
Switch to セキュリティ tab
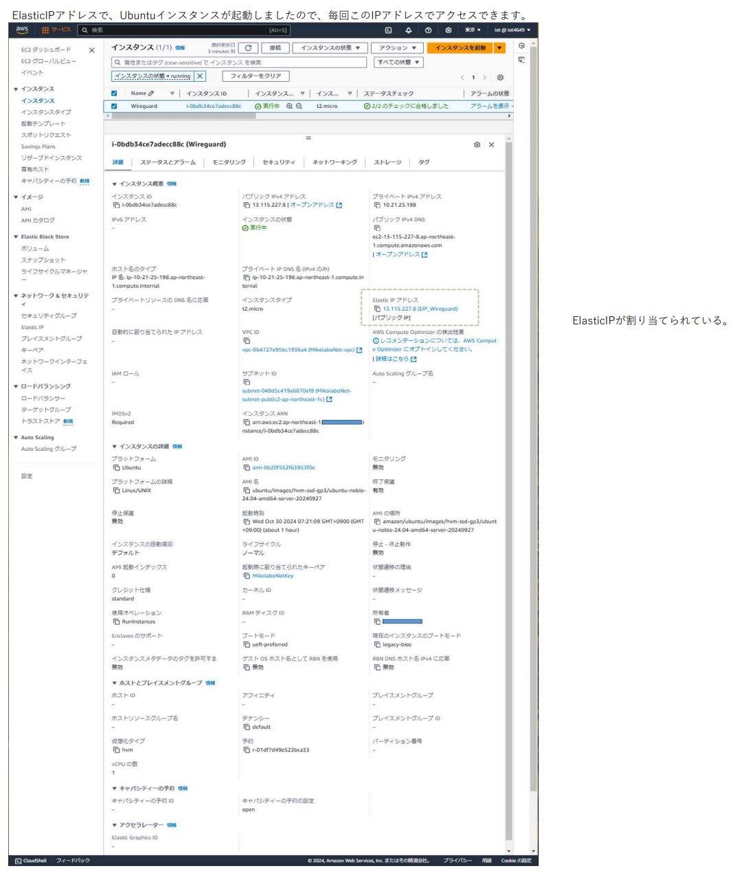(279, 163)
